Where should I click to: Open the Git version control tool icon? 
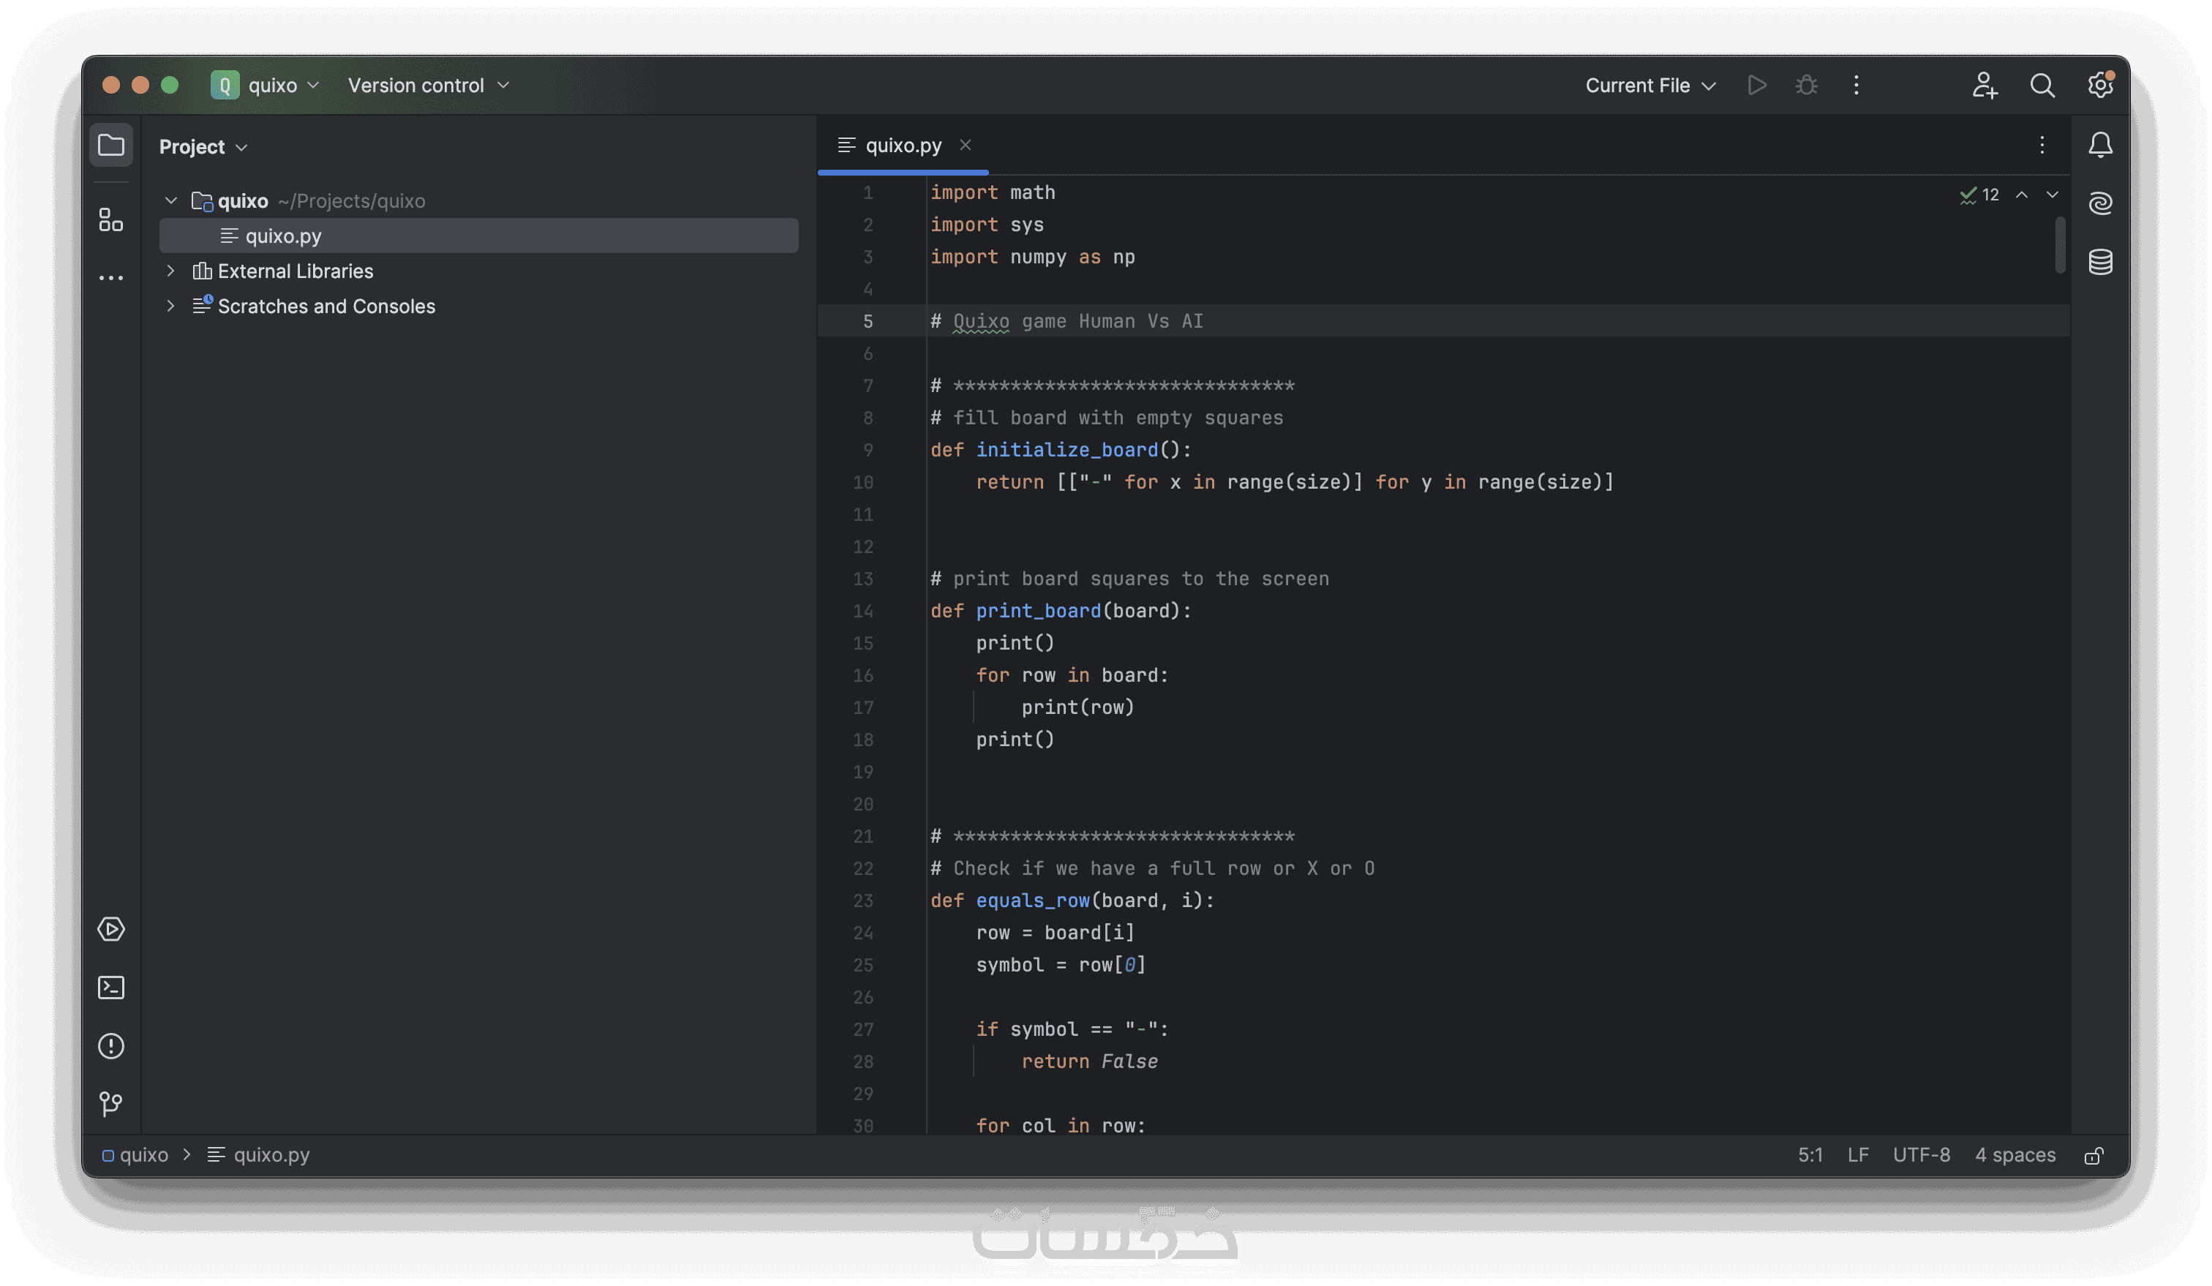tap(110, 1103)
